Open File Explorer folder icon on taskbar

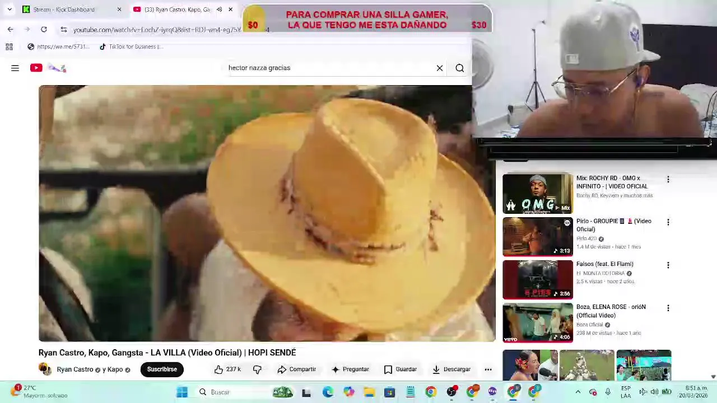click(369, 392)
